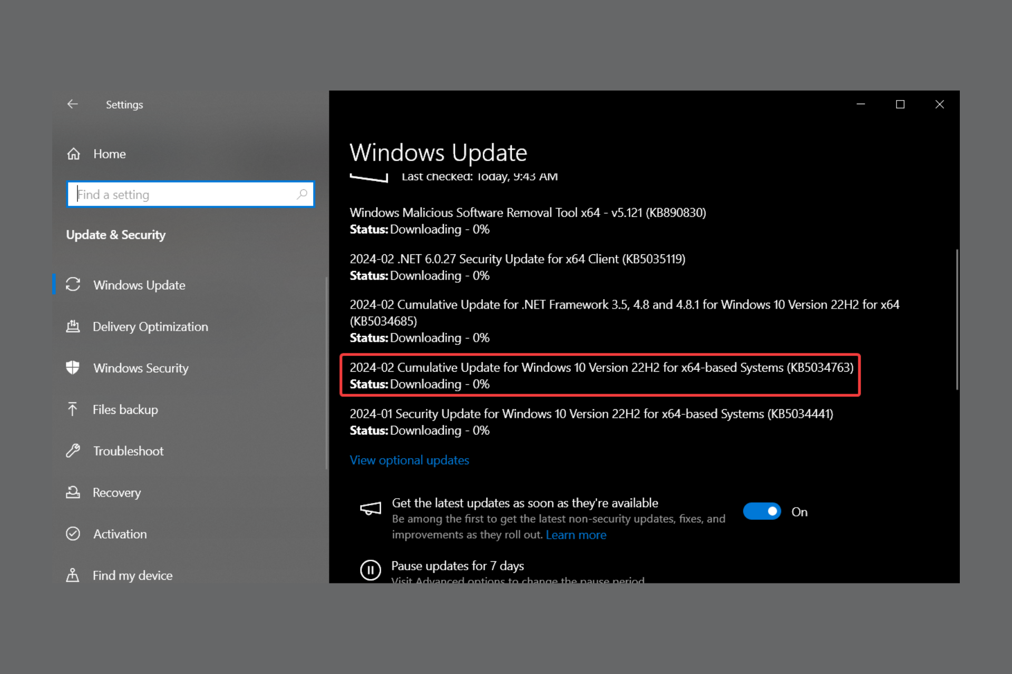Open View optional updates link
The image size is (1012, 674).
tap(410, 460)
